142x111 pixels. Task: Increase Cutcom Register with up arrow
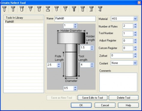click(x=135, y=47)
